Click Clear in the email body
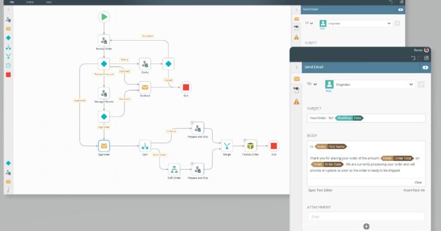The width and height of the screenshot is (441, 231). coord(418,183)
